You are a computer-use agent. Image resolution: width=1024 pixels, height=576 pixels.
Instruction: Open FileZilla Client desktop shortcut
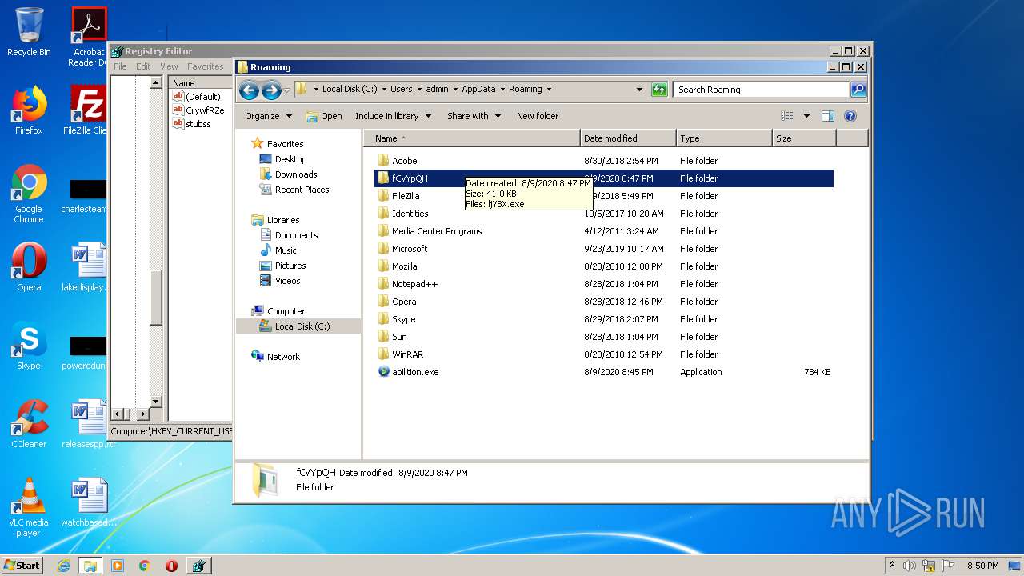click(87, 110)
